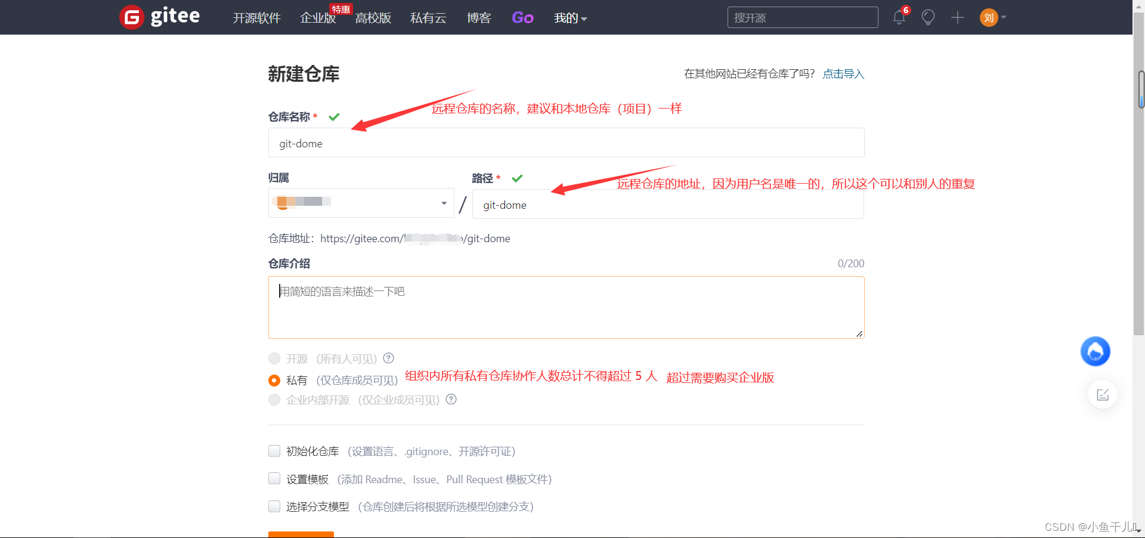
Task: Click the 仓库介绍 description textarea
Action: coord(566,307)
